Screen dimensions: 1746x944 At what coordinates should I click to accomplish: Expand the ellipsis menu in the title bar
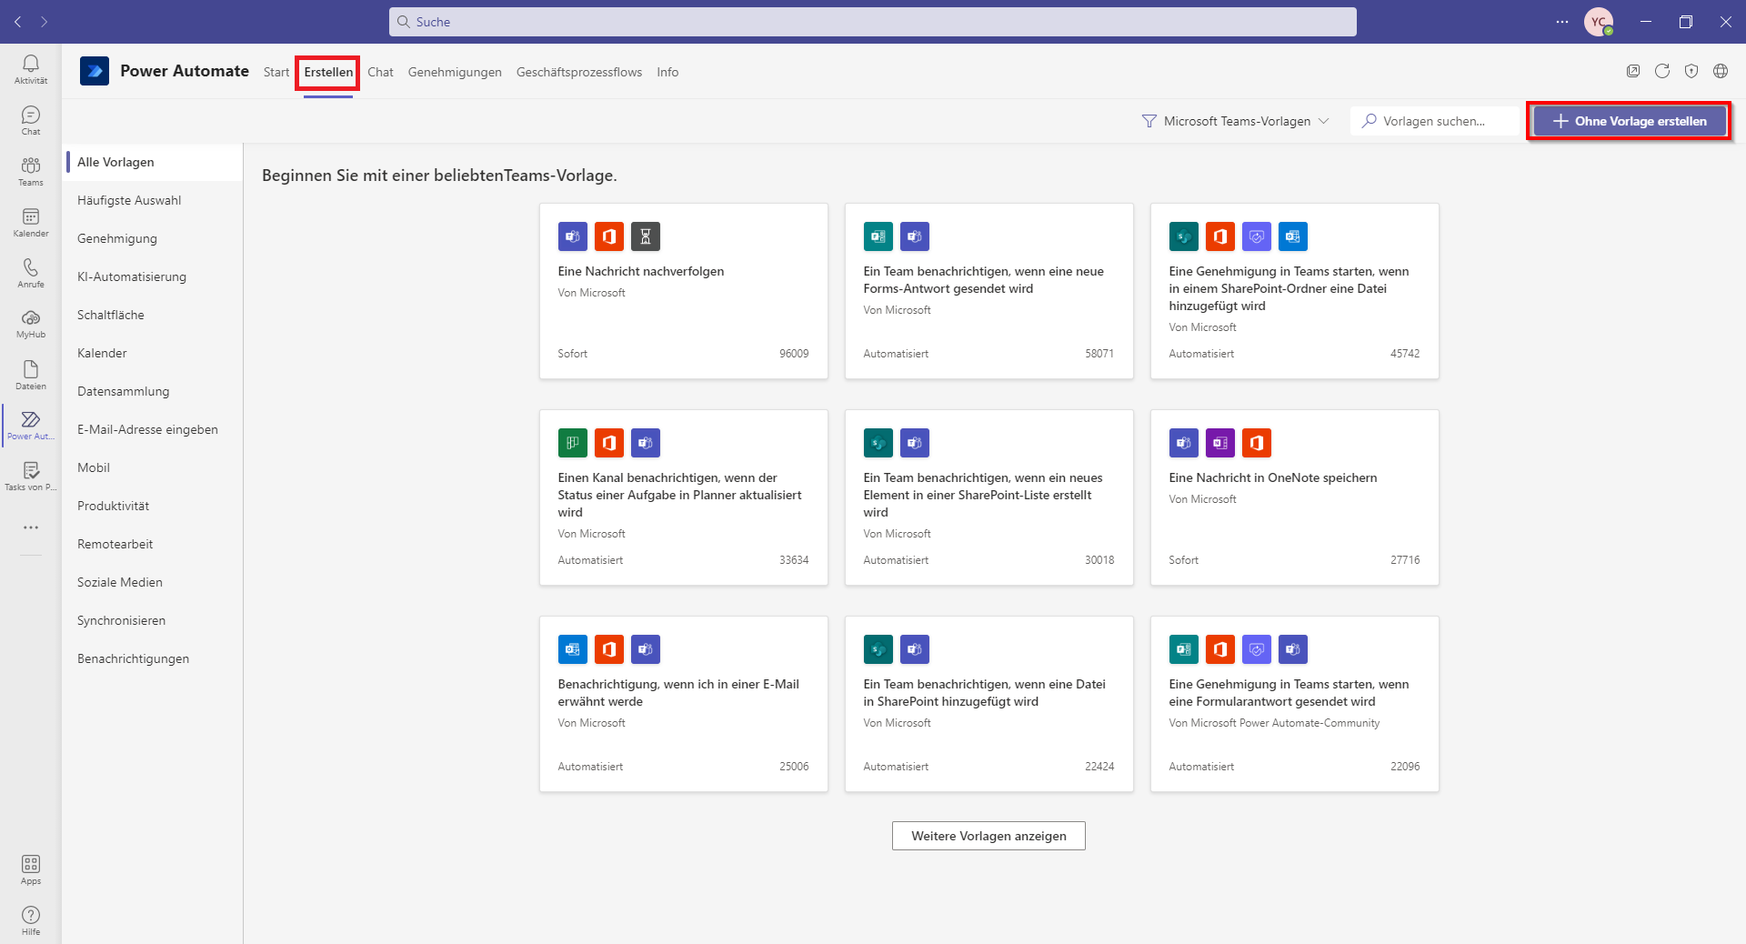click(x=1561, y=22)
